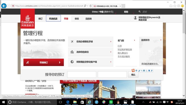The image size is (186, 105).
Task: Open the 专车接送服务 link
Action: 124,56
